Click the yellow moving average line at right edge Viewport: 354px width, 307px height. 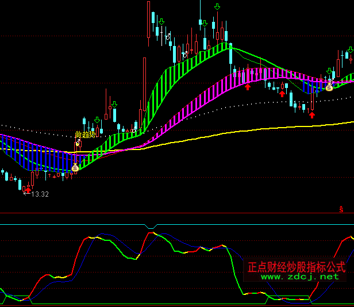tap(348, 122)
